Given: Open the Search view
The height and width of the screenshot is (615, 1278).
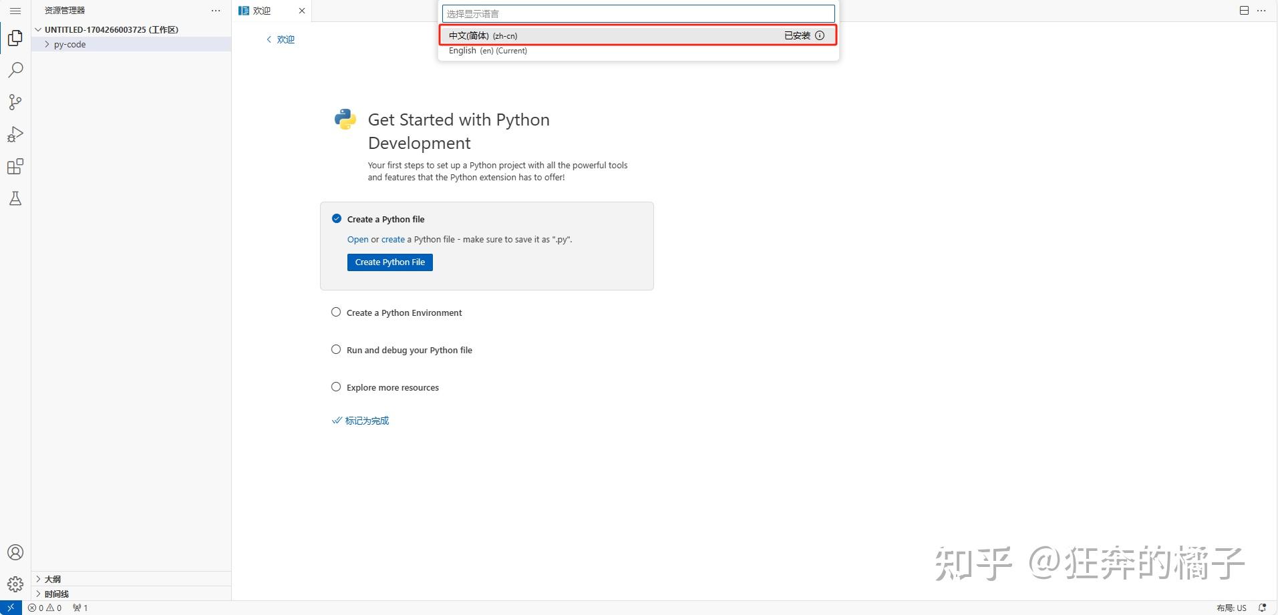Looking at the screenshot, I should [x=15, y=69].
